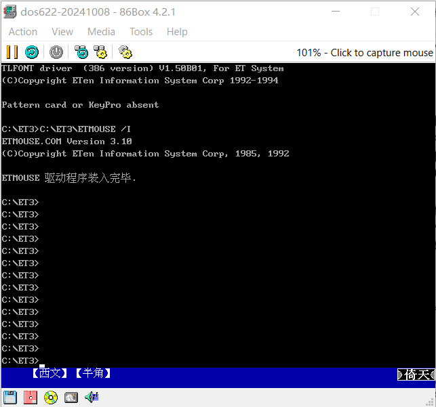The height and width of the screenshot is (407, 436).
Task: Click the red floppy drive status icon
Action: click(30, 398)
